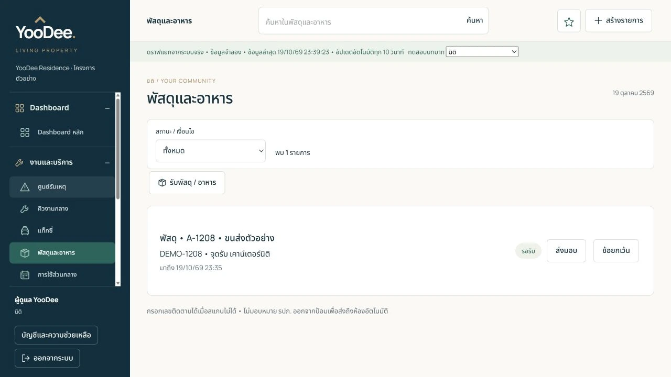Viewport: 671px width, 377px height.
Task: Click the taxi car icon for แท็กซี่
Action: click(25, 231)
